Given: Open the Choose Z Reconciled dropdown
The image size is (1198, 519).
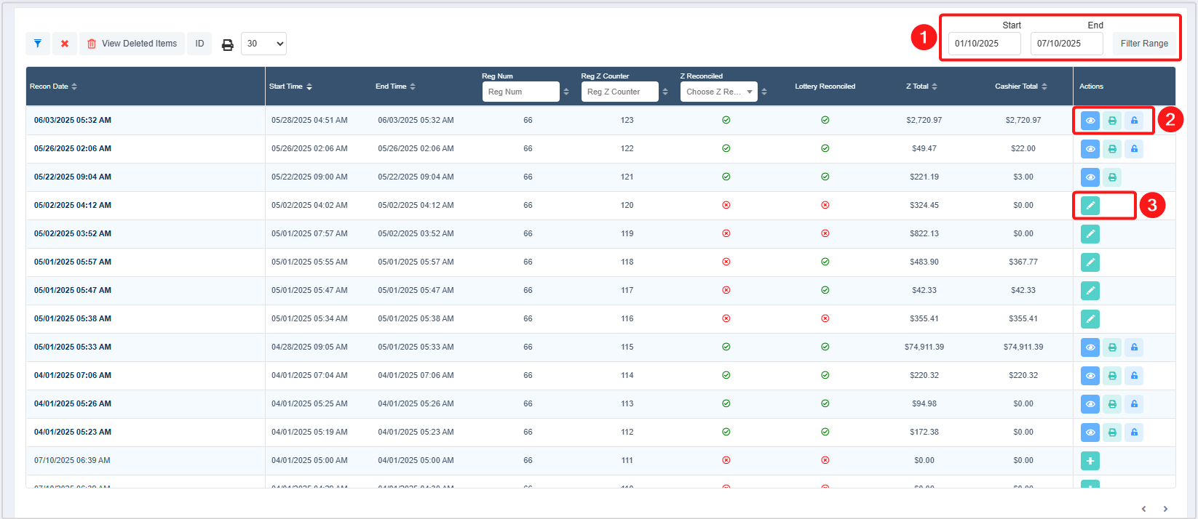Looking at the screenshot, I should (x=718, y=92).
